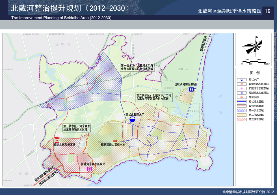The width and height of the screenshot is (277, 195).
Task: Click the blue 水 pump station icon at 沙窝
Action: click(x=192, y=89)
